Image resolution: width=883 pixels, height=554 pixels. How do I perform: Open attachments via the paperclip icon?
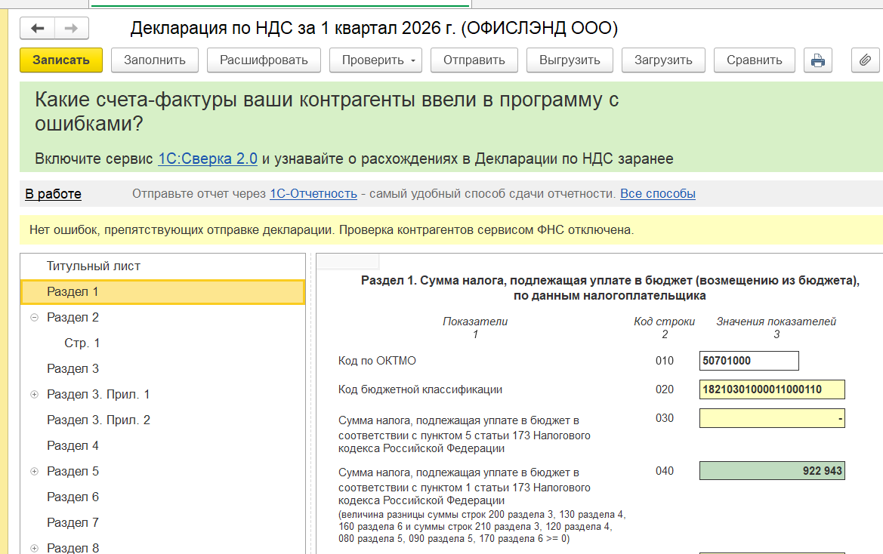pos(865,60)
